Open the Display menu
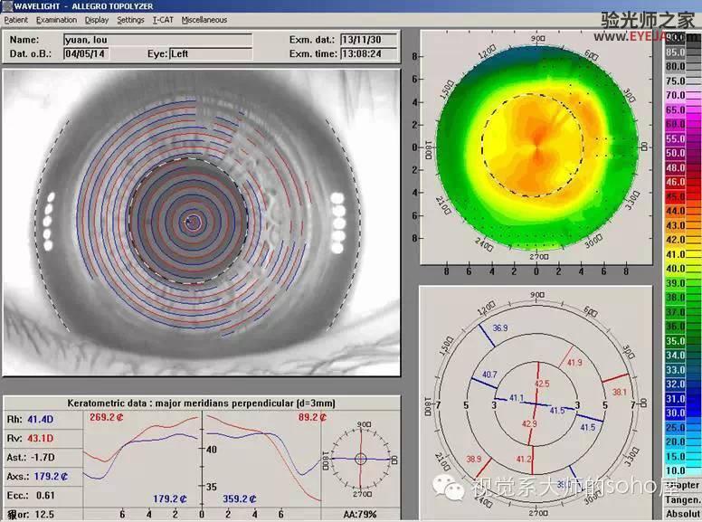 coord(97,20)
